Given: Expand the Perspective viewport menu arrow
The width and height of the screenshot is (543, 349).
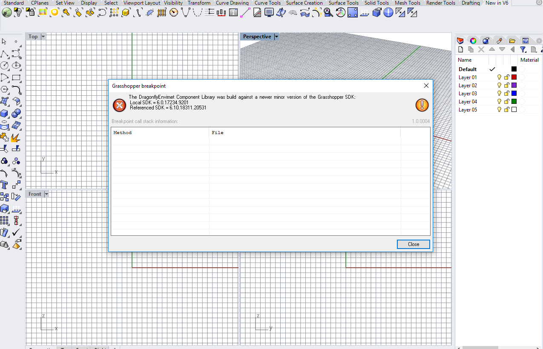Looking at the screenshot, I should (x=276, y=37).
